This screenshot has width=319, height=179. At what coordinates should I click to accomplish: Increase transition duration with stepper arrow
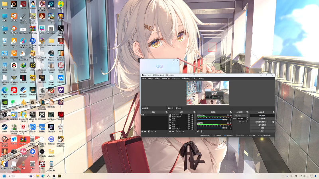coord(247,118)
